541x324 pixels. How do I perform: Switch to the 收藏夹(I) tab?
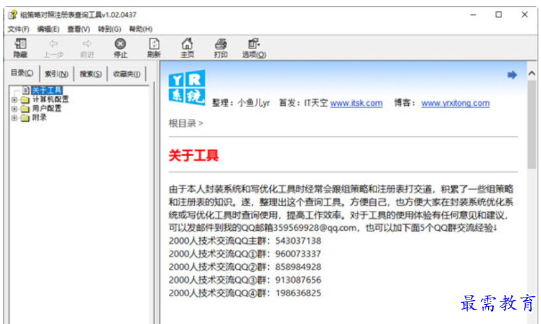click(127, 74)
